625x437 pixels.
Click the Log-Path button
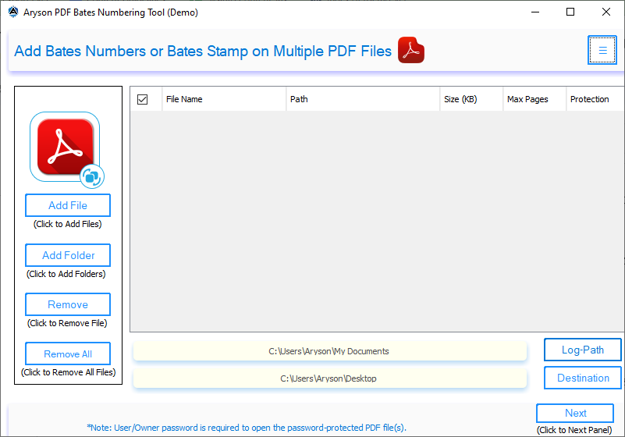coord(582,350)
